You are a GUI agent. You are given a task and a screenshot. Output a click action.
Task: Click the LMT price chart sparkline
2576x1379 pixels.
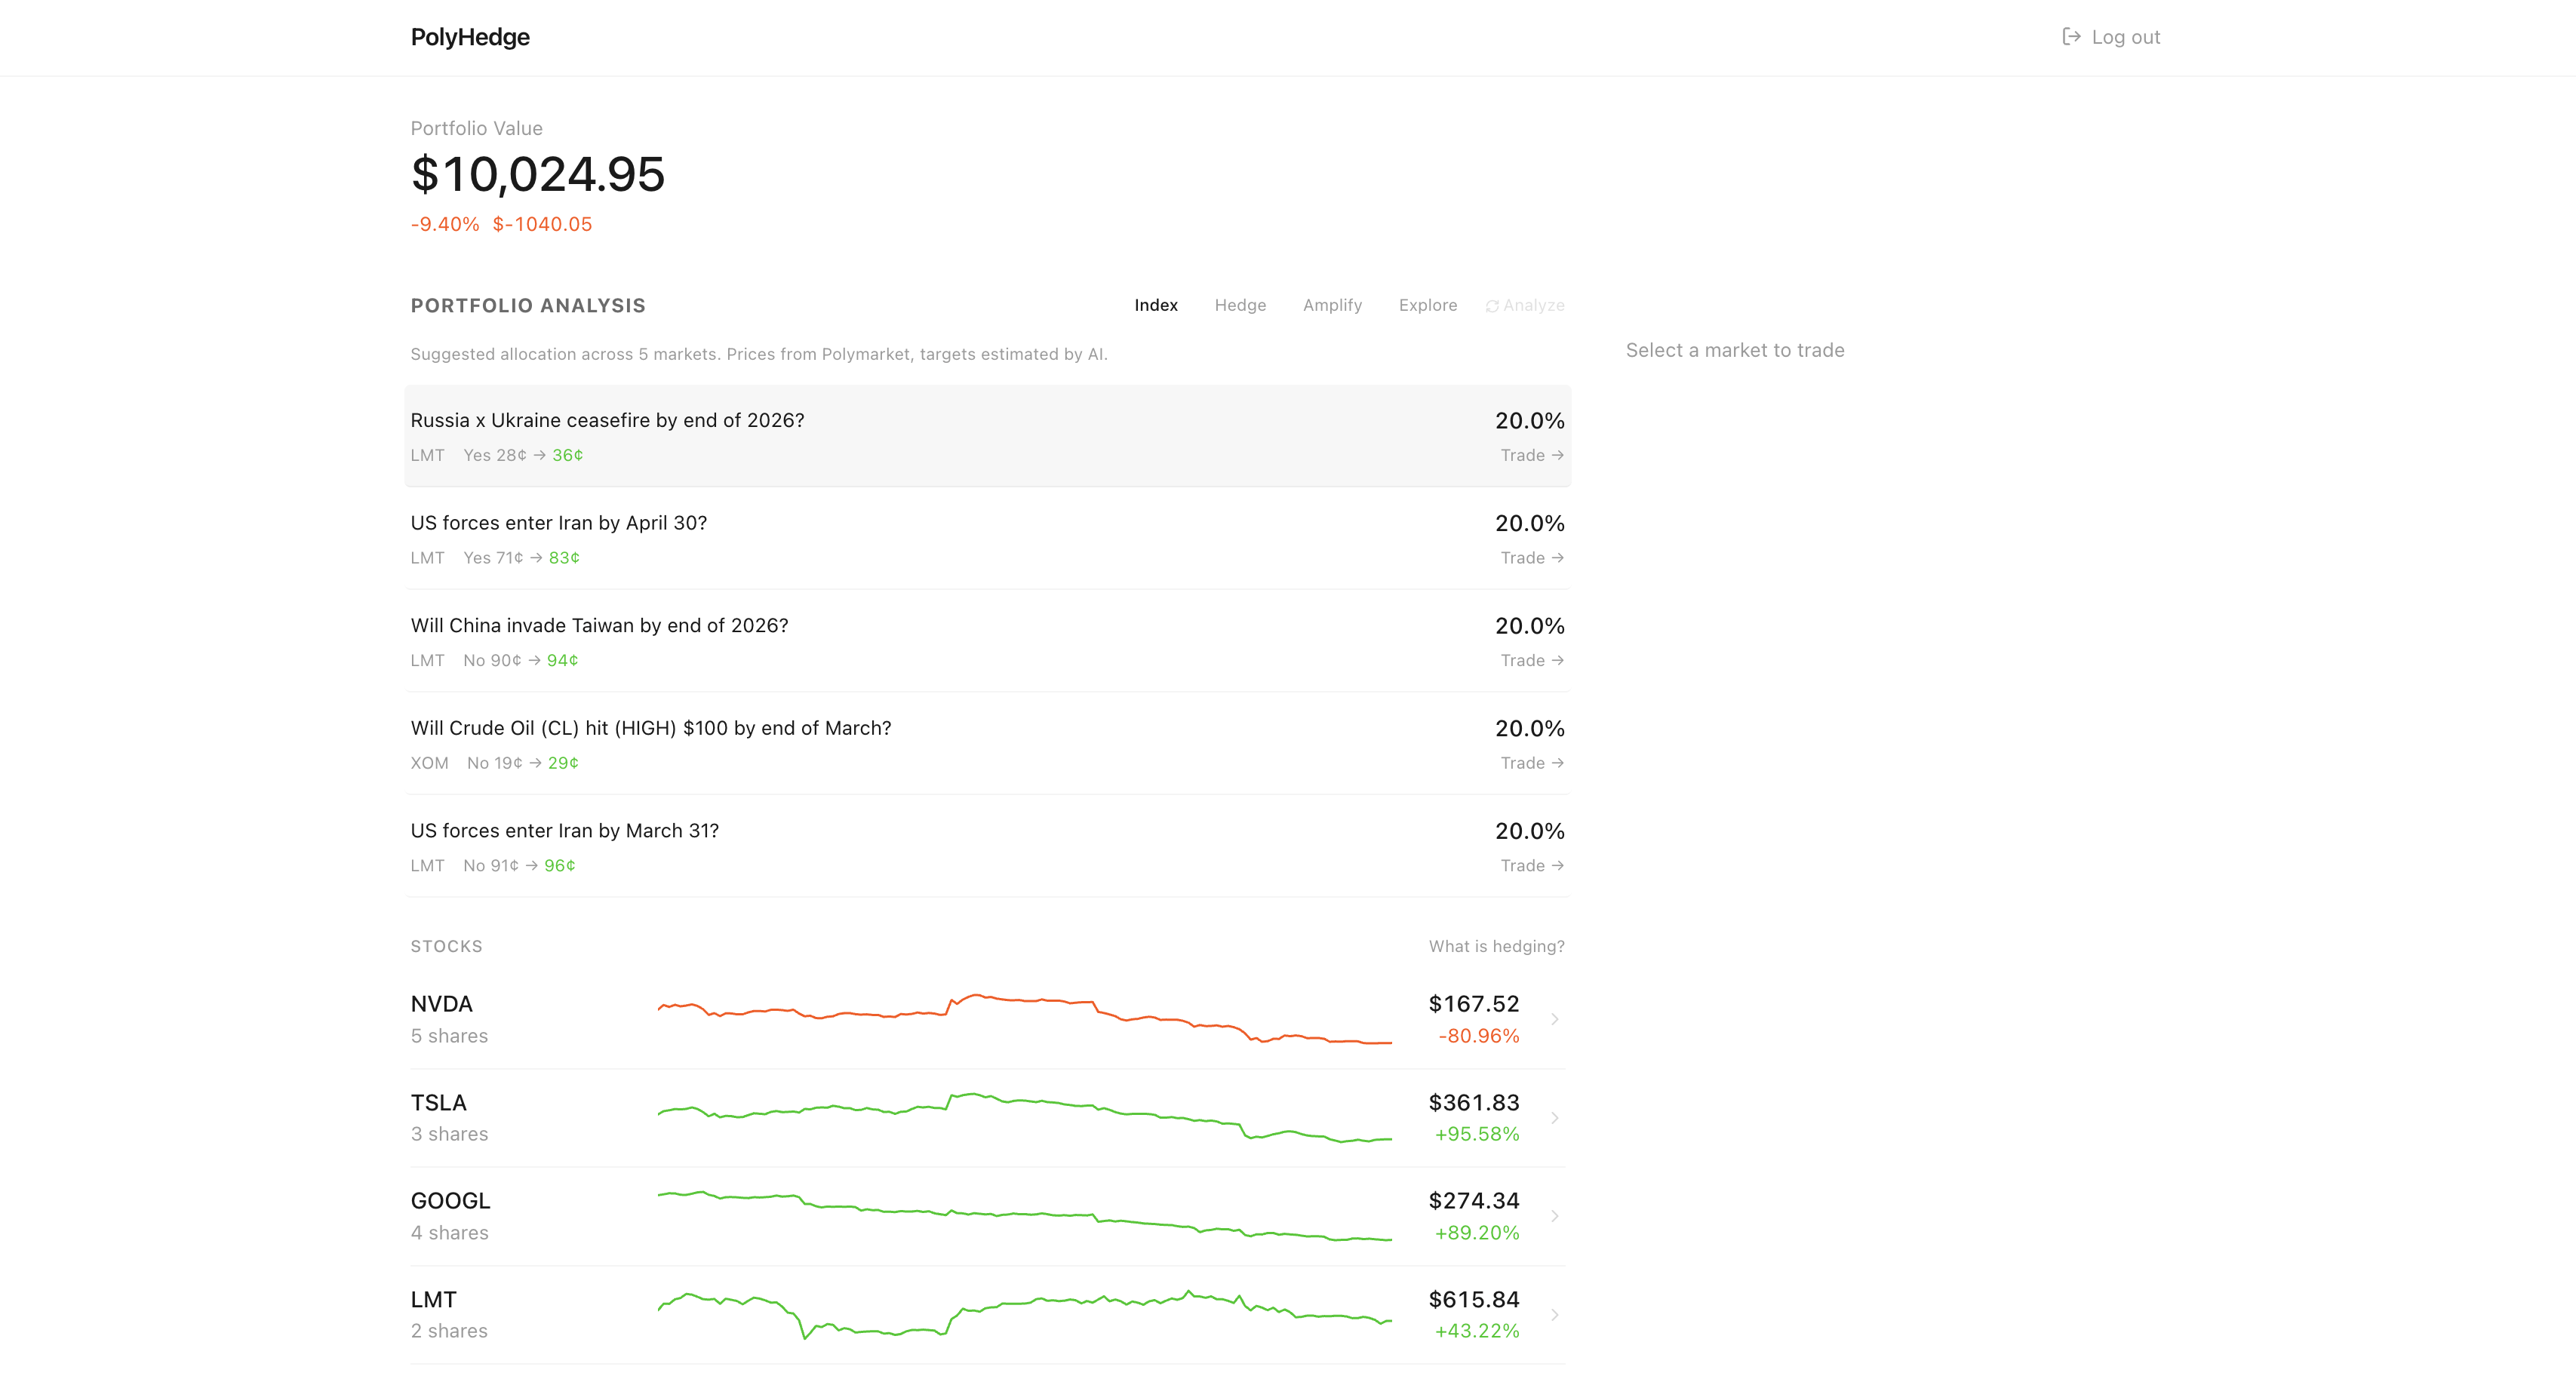(1024, 1315)
